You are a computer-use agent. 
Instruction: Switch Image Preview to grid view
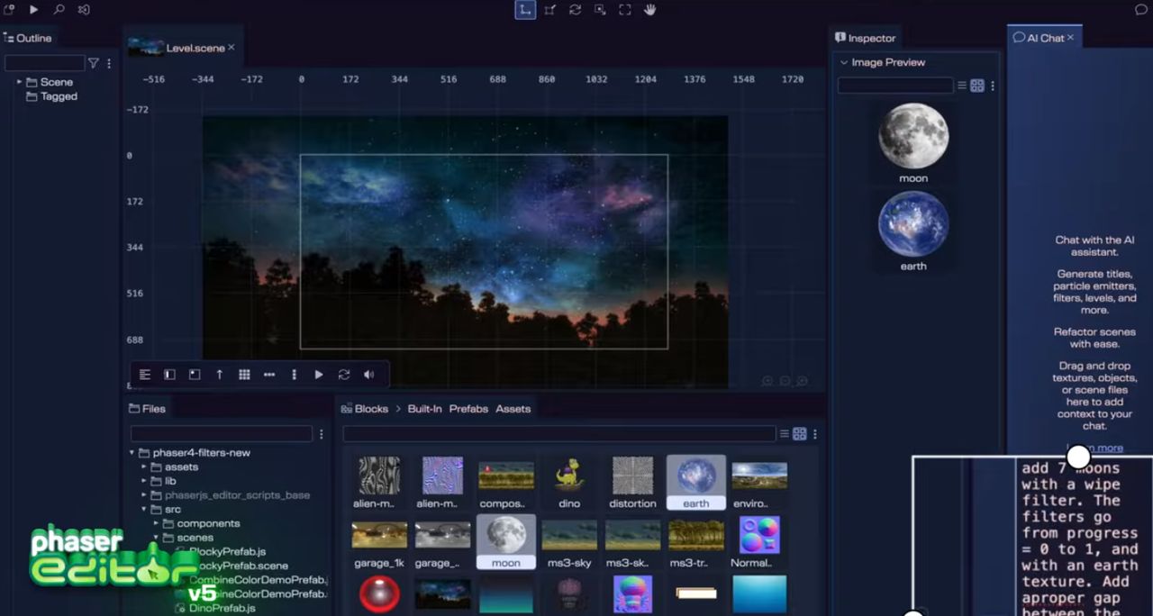(x=976, y=86)
